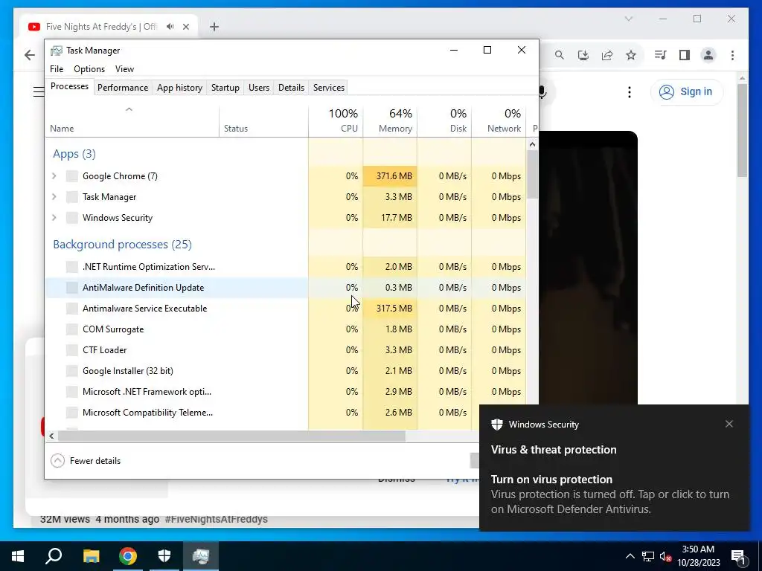This screenshot has height=571, width=762.
Task: Open the Task Manager View menu
Action: point(124,69)
